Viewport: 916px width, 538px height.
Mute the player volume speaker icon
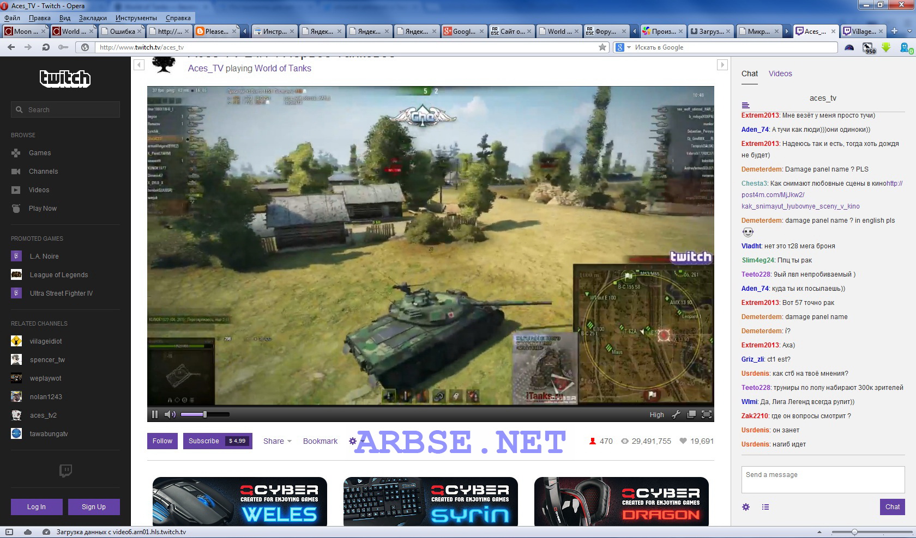170,414
